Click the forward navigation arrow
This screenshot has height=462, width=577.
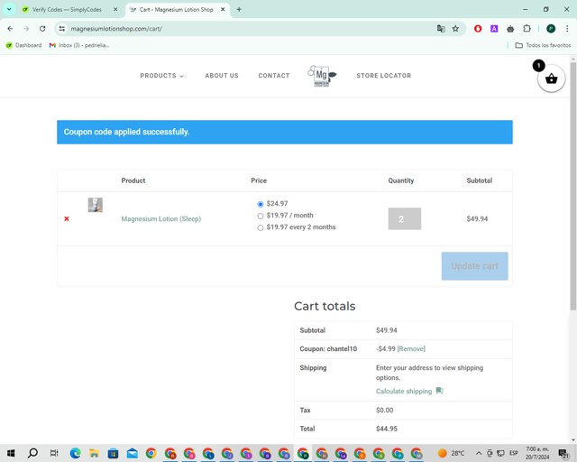[26, 29]
